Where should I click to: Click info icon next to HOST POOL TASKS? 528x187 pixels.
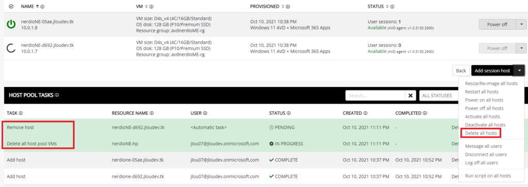pyautogui.click(x=57, y=95)
